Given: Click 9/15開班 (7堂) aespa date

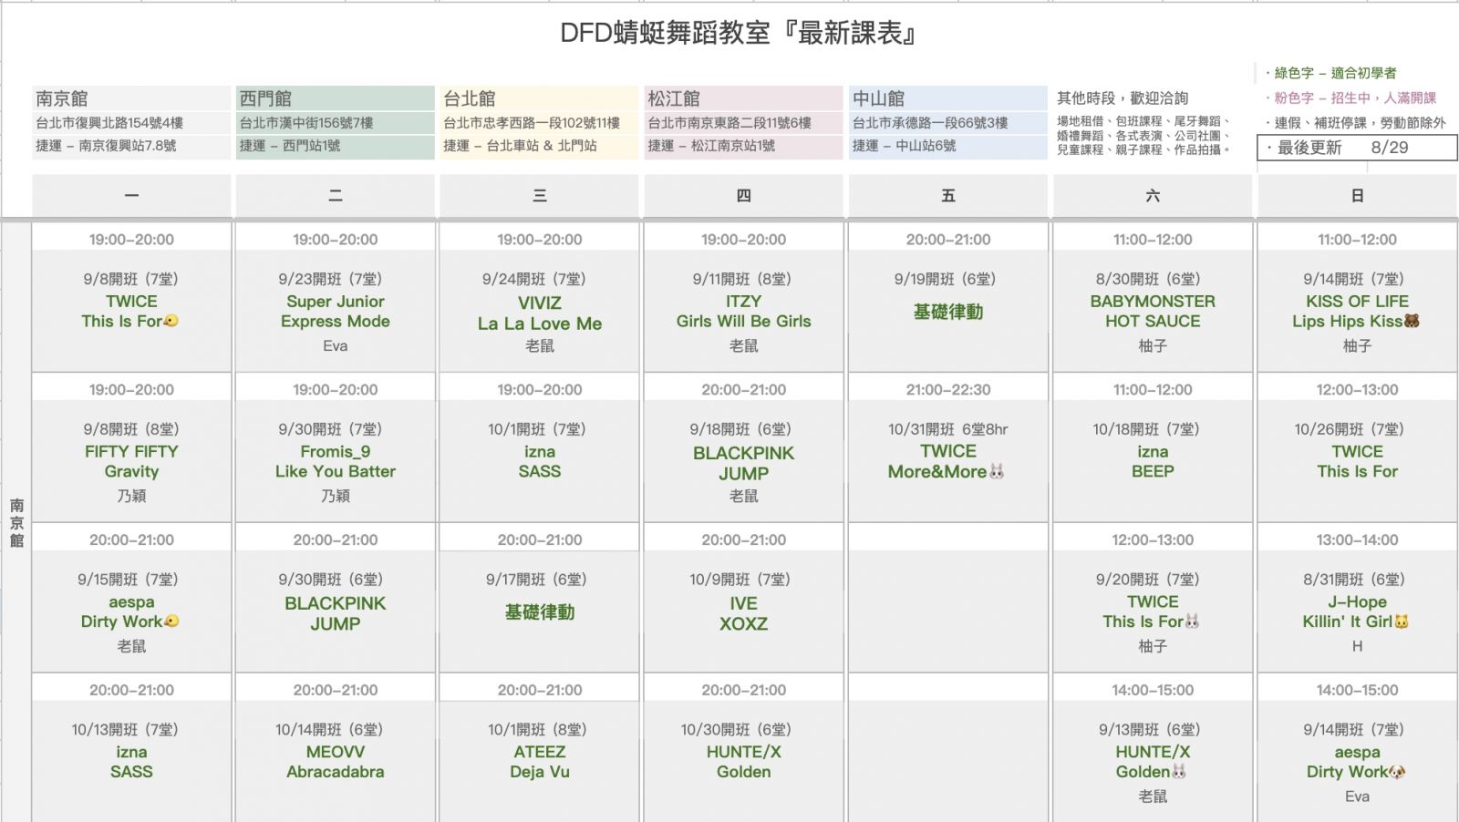Looking at the screenshot, I should (128, 580).
